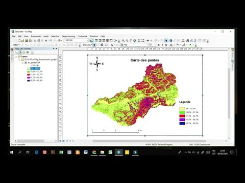This screenshot has width=245, height=183.
Task: Uncheck the pente layer visibility checkbox
Action: 26,63
